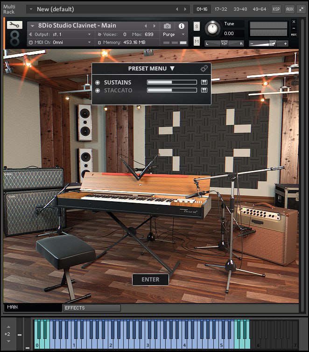The width and height of the screenshot is (309, 352).
Task: Shift keyboard octave down arrow
Action: point(8,341)
